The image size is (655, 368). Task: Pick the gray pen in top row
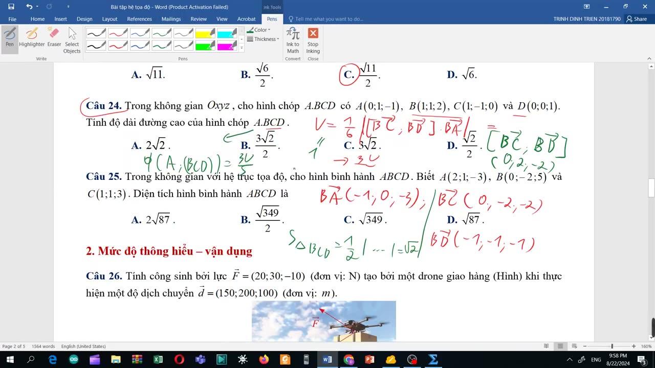pos(183,33)
